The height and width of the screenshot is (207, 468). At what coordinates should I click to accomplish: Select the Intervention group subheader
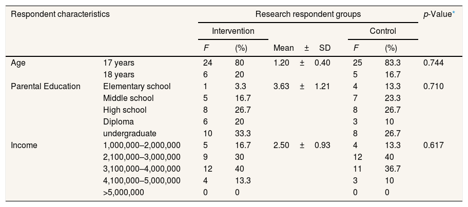point(233,31)
